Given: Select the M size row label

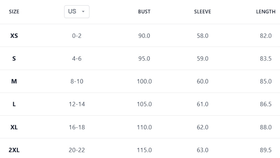Looking at the screenshot, I should pos(14,81).
